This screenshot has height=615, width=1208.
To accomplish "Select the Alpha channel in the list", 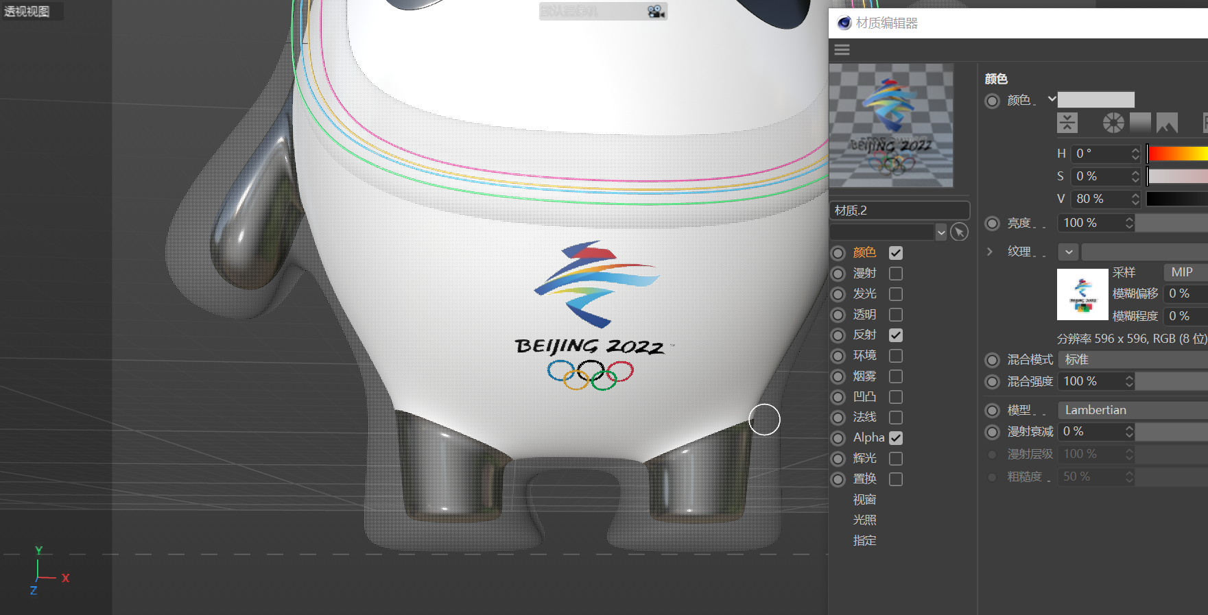I will point(868,437).
